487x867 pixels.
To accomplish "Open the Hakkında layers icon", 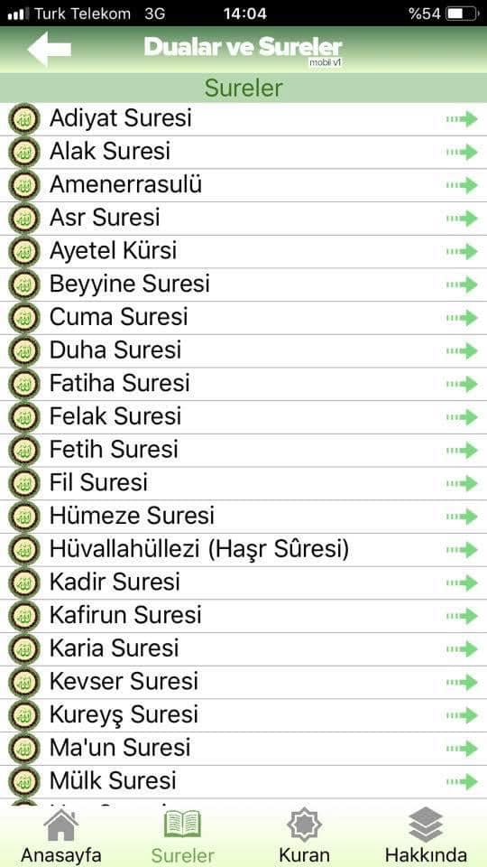I will click(426, 825).
